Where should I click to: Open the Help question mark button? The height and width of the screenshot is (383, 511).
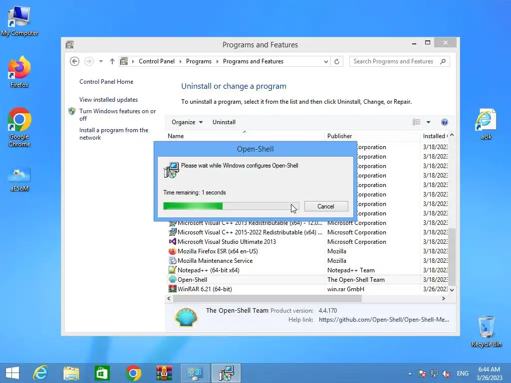(445, 122)
